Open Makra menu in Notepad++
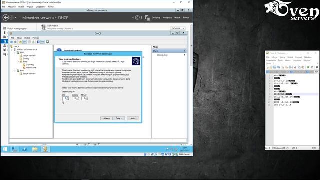 (x=288, y=60)
